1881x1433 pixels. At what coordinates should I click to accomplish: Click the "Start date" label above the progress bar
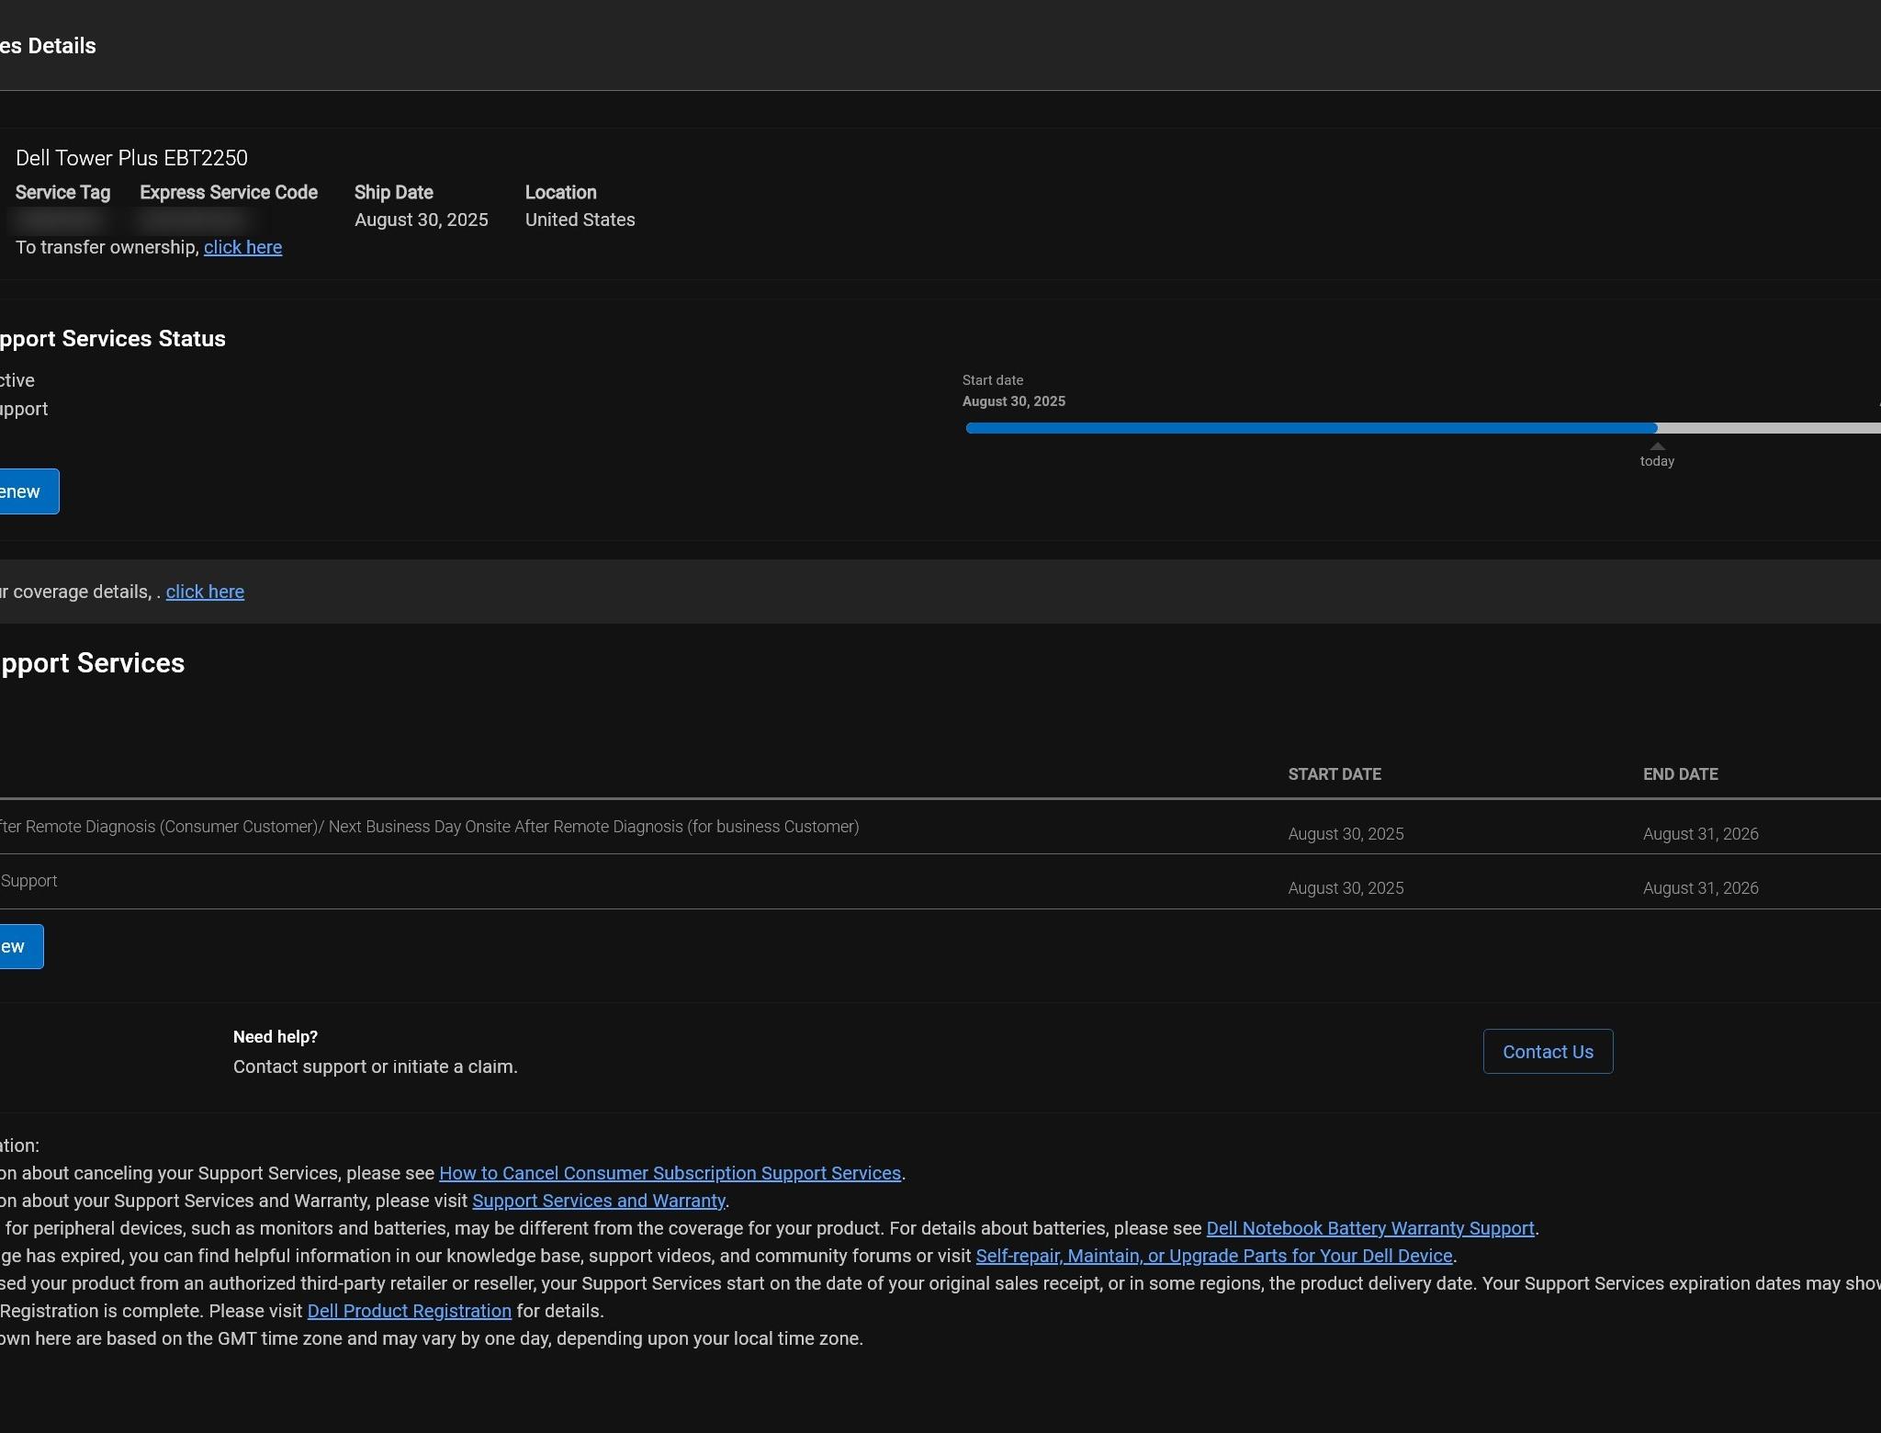(x=993, y=380)
